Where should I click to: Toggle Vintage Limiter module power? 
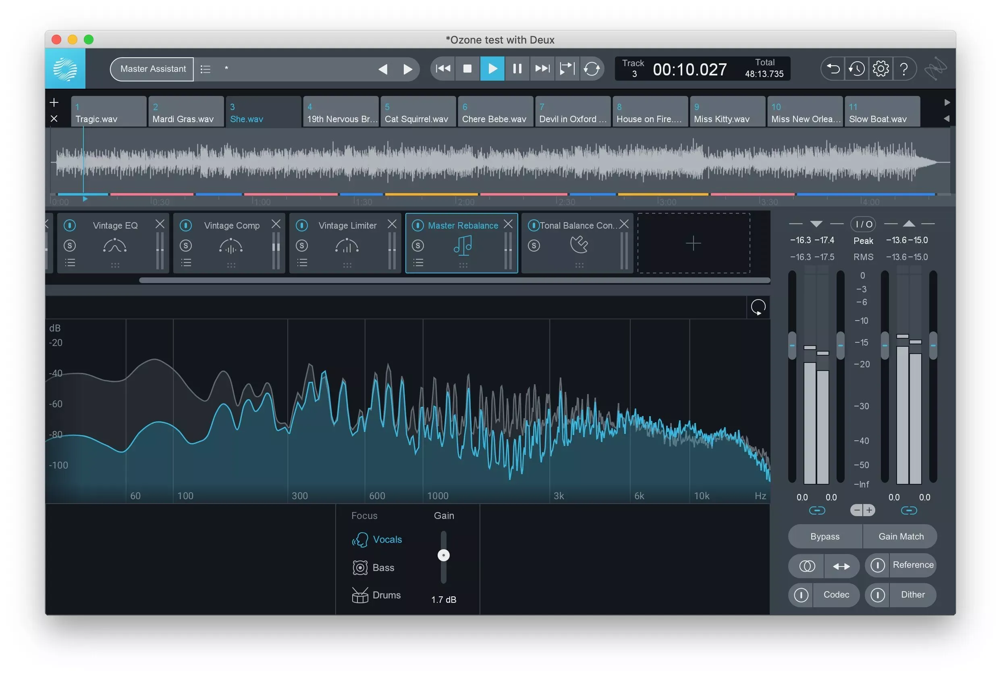pos(301,225)
